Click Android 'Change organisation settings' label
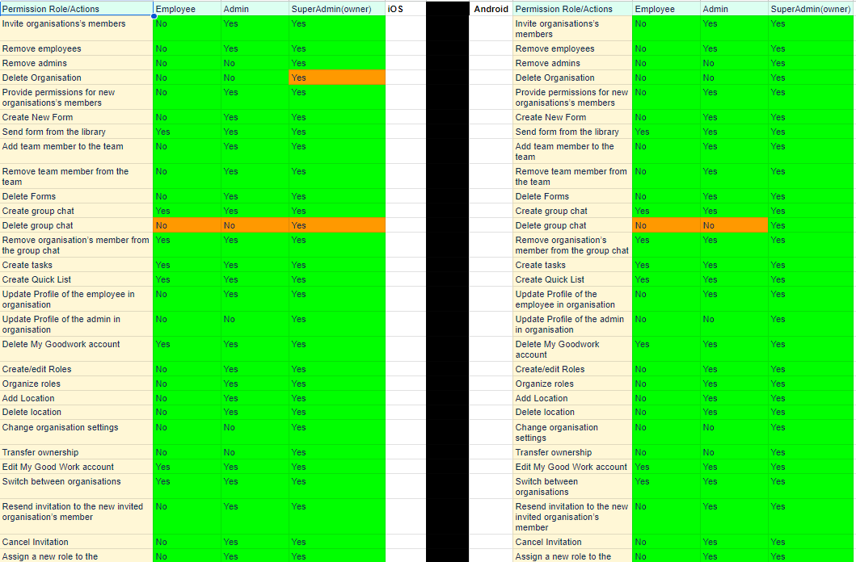856x562 pixels. pyautogui.click(x=572, y=432)
